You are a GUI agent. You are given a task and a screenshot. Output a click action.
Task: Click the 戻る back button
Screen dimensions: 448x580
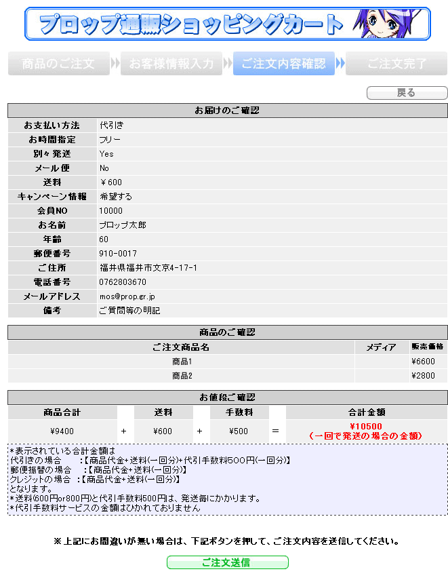pyautogui.click(x=407, y=92)
